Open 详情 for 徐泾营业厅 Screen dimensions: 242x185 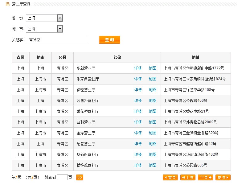[x=138, y=90]
